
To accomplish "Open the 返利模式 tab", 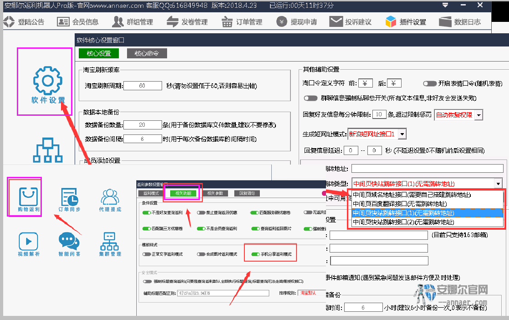I will 151,193.
